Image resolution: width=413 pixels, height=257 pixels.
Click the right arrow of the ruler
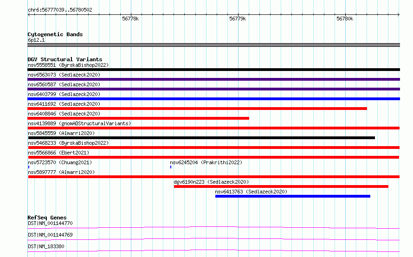coord(399,14)
